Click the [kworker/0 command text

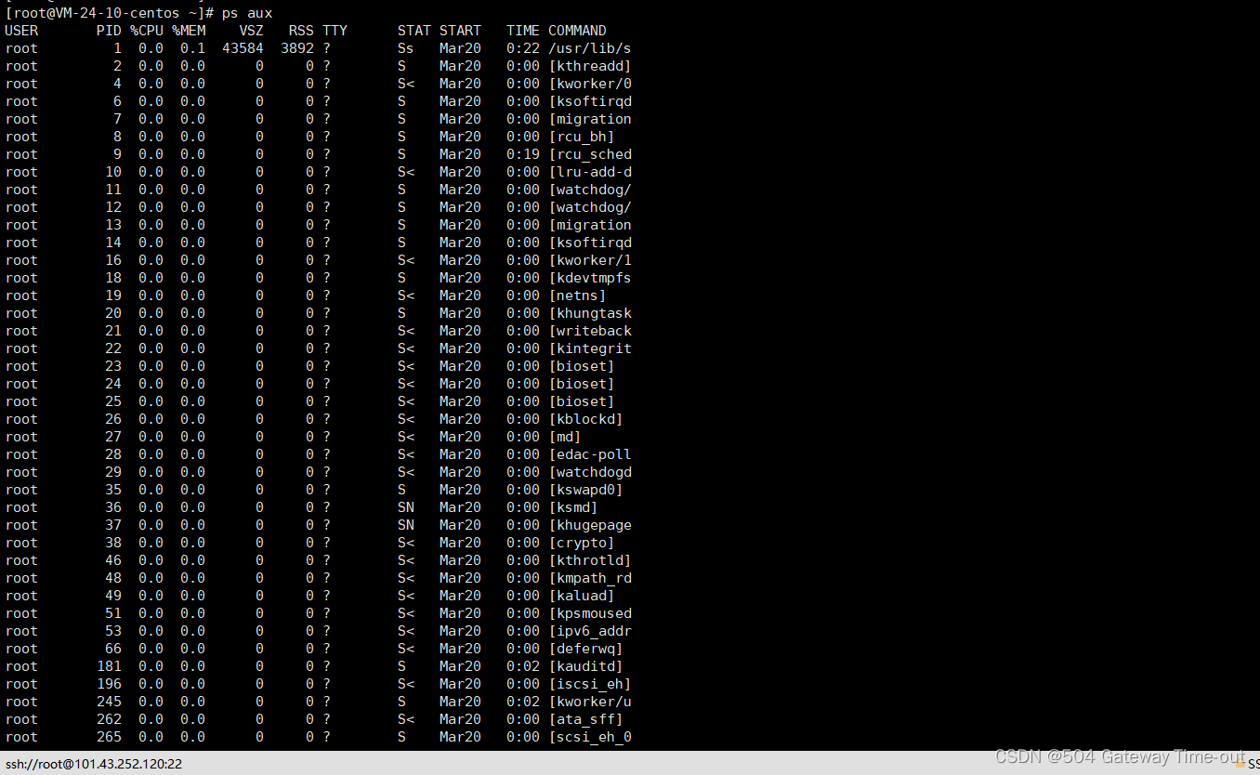pyautogui.click(x=590, y=84)
